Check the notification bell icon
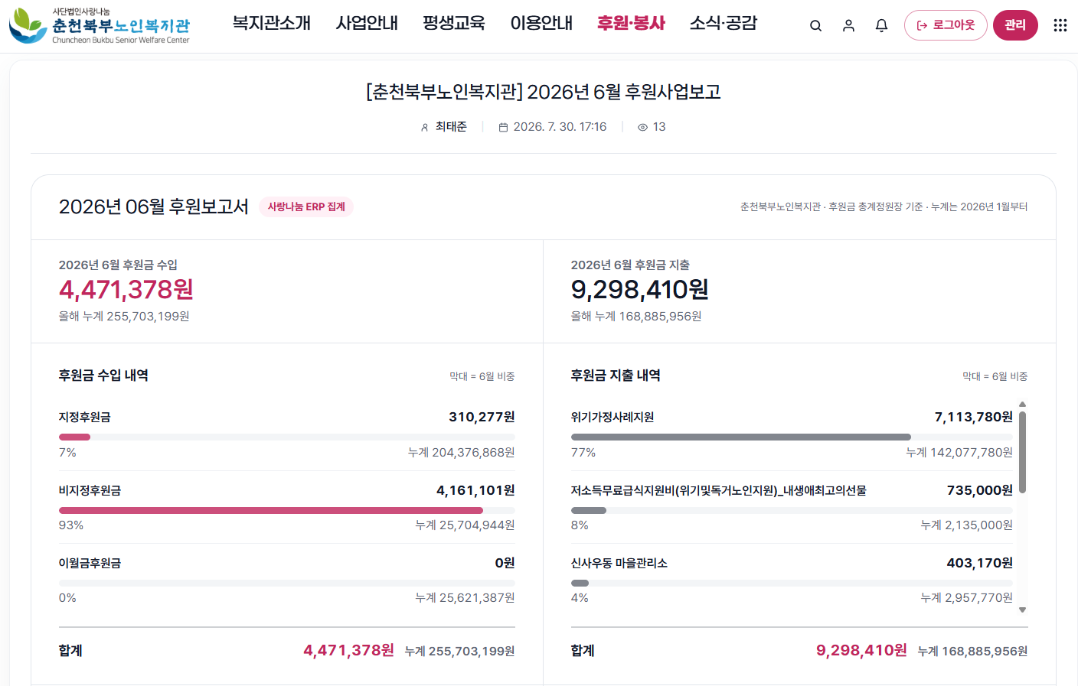Viewport: 1078px width, 686px height. point(881,26)
